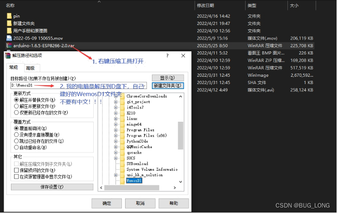Select 解压并更新文件 radio option
This screenshot has height=213, width=337.
point(16,106)
